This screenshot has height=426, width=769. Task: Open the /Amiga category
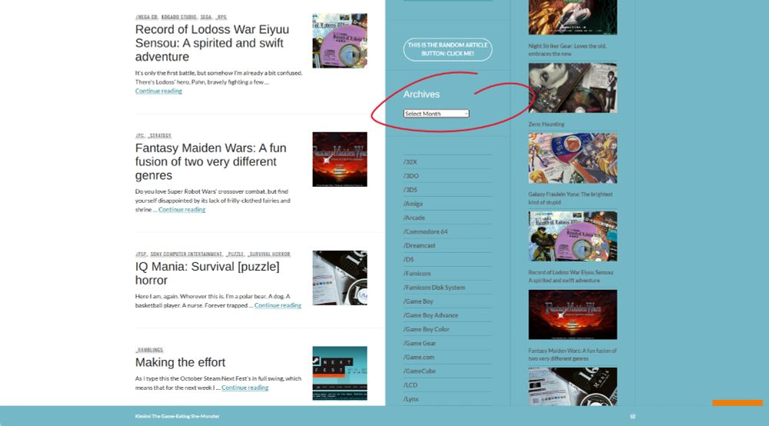[413, 204]
